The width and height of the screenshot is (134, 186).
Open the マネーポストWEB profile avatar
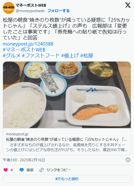tap(9, 8)
